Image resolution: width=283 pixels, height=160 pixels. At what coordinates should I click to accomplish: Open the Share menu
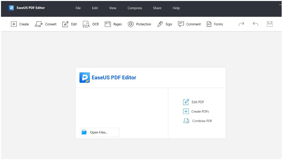(157, 8)
